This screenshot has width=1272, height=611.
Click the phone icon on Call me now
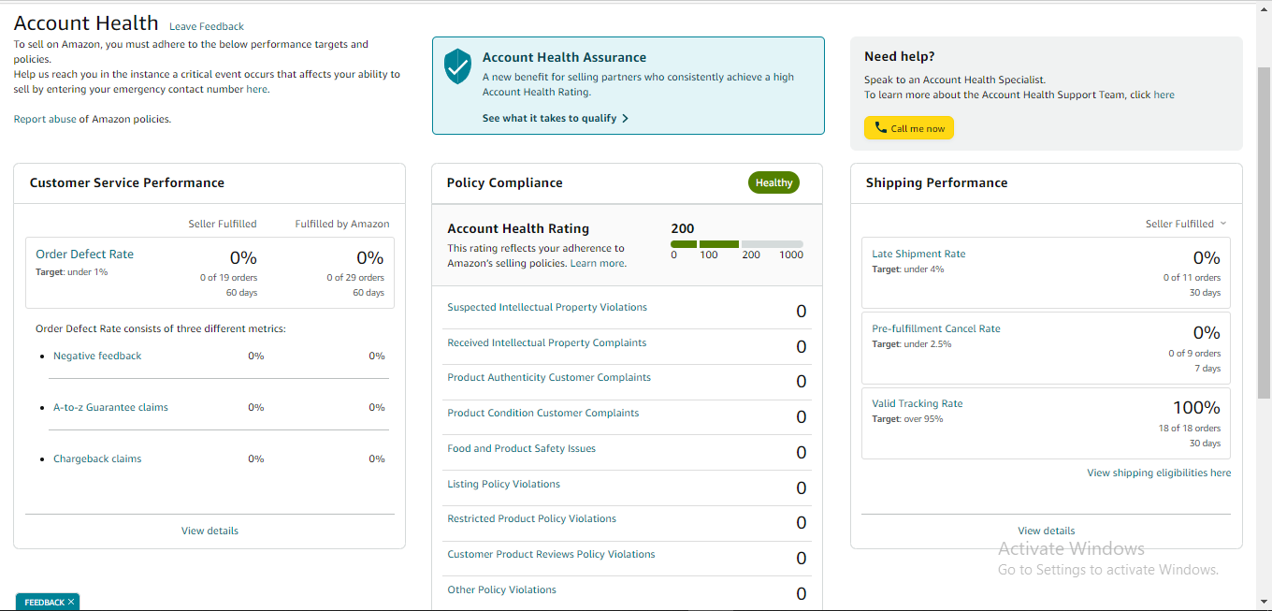[880, 128]
